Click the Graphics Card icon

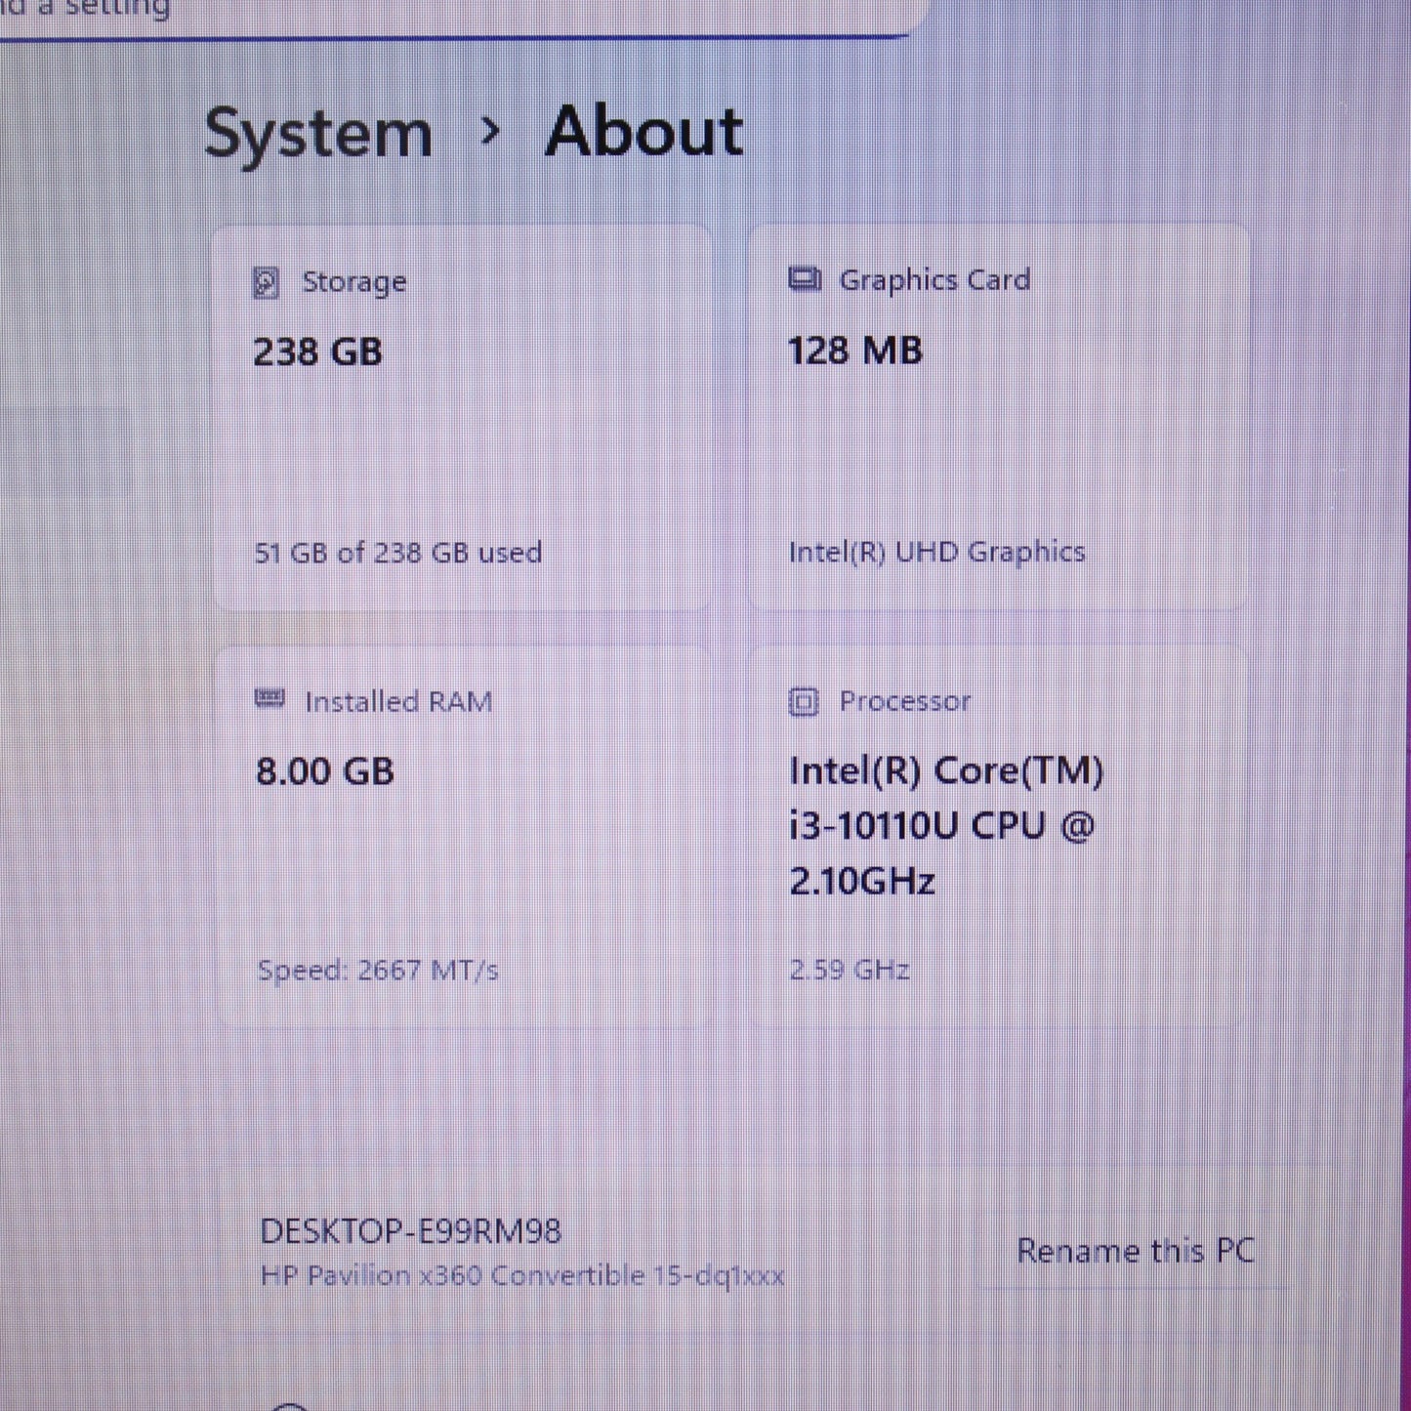click(803, 279)
